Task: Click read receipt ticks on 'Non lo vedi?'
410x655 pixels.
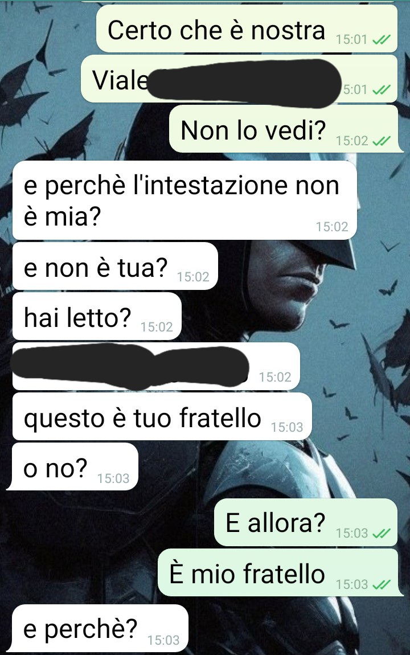Action: pyautogui.click(x=381, y=141)
